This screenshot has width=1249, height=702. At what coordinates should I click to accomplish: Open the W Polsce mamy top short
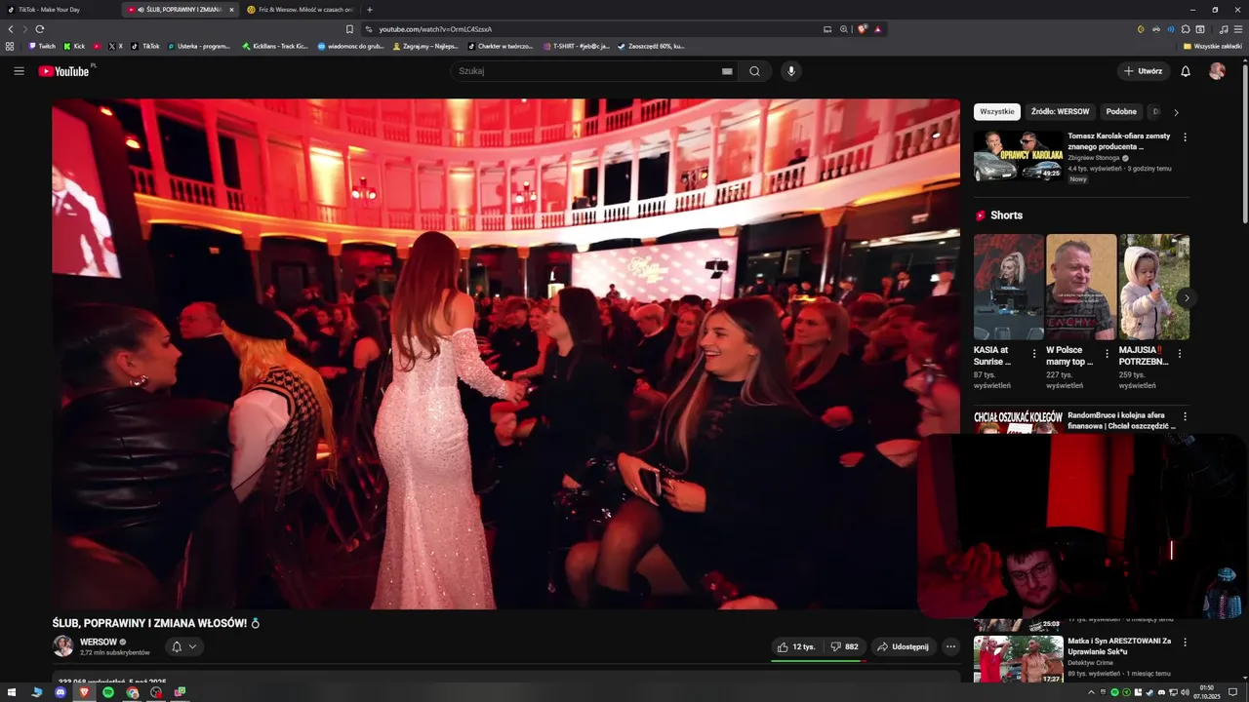[1081, 287]
